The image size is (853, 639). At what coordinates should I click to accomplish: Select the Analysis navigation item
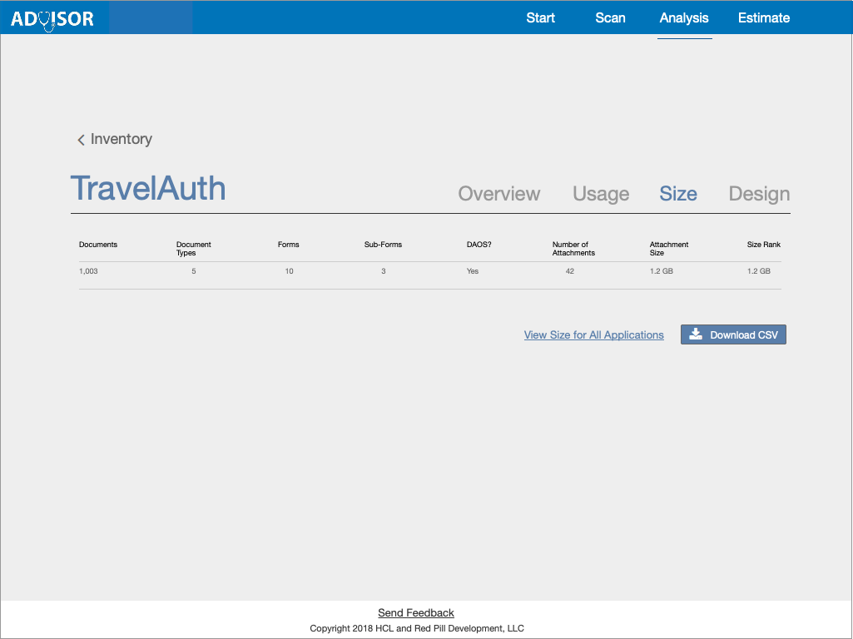click(x=684, y=17)
